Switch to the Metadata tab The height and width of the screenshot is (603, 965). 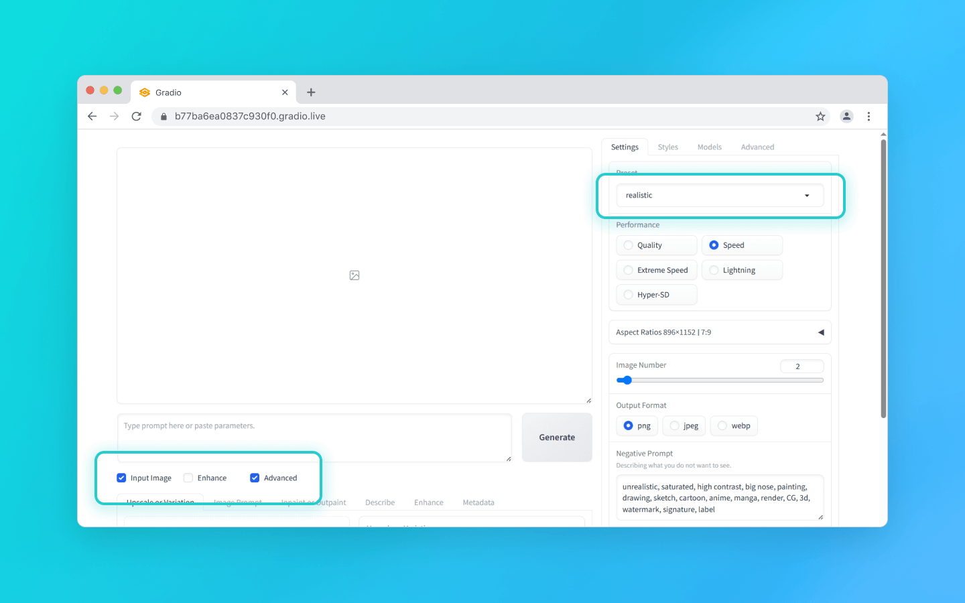(x=478, y=503)
